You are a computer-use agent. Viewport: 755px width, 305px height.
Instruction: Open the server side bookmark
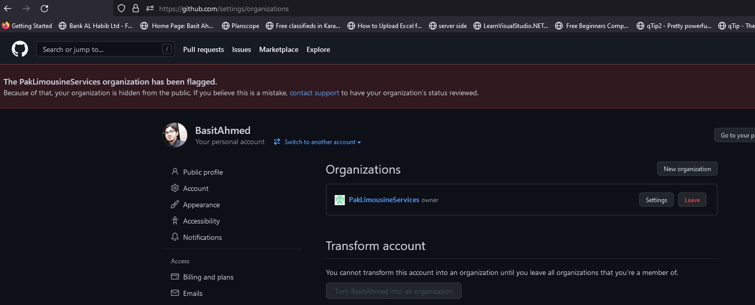point(448,25)
